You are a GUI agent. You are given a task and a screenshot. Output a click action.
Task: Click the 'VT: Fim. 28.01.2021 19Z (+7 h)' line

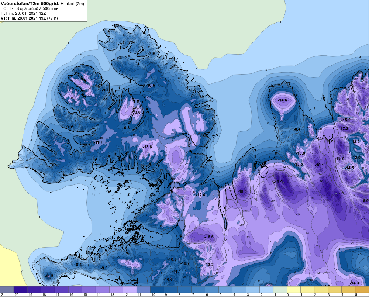coord(29,18)
